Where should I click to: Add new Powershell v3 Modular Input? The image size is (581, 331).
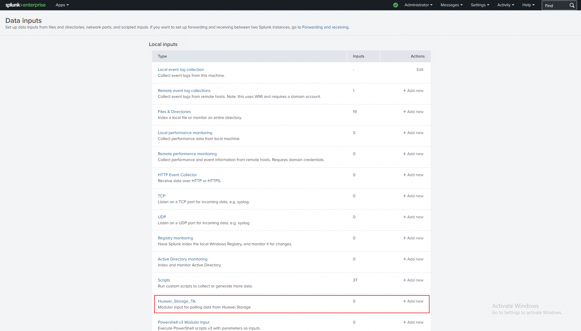[x=413, y=322]
